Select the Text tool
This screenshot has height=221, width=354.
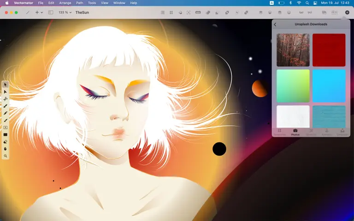6,128
